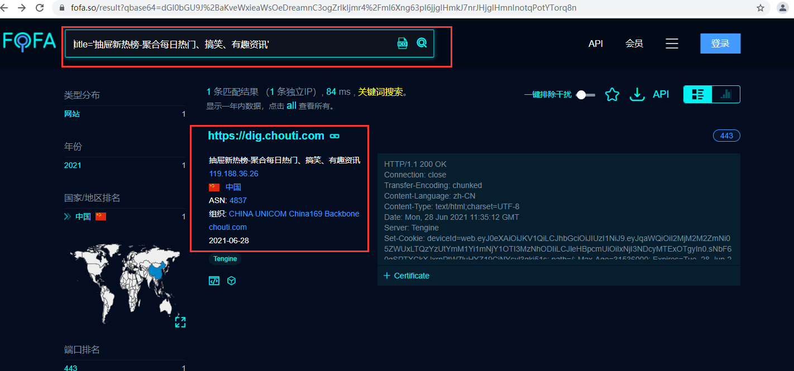Click the 登录 login button

pos(720,44)
